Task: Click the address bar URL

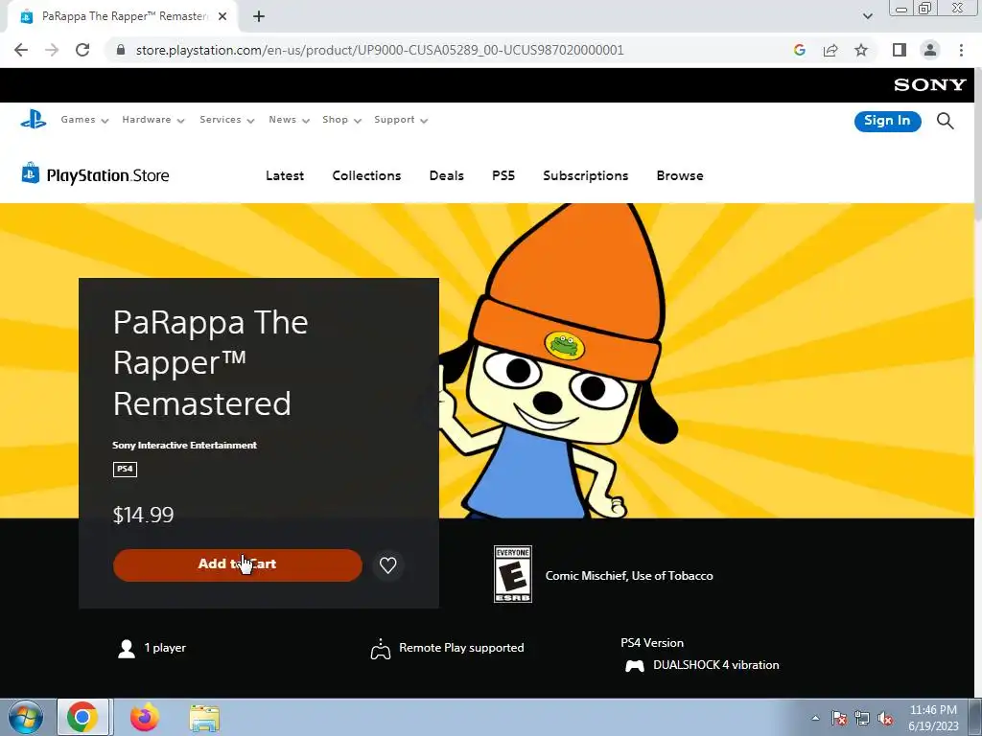Action: point(380,50)
